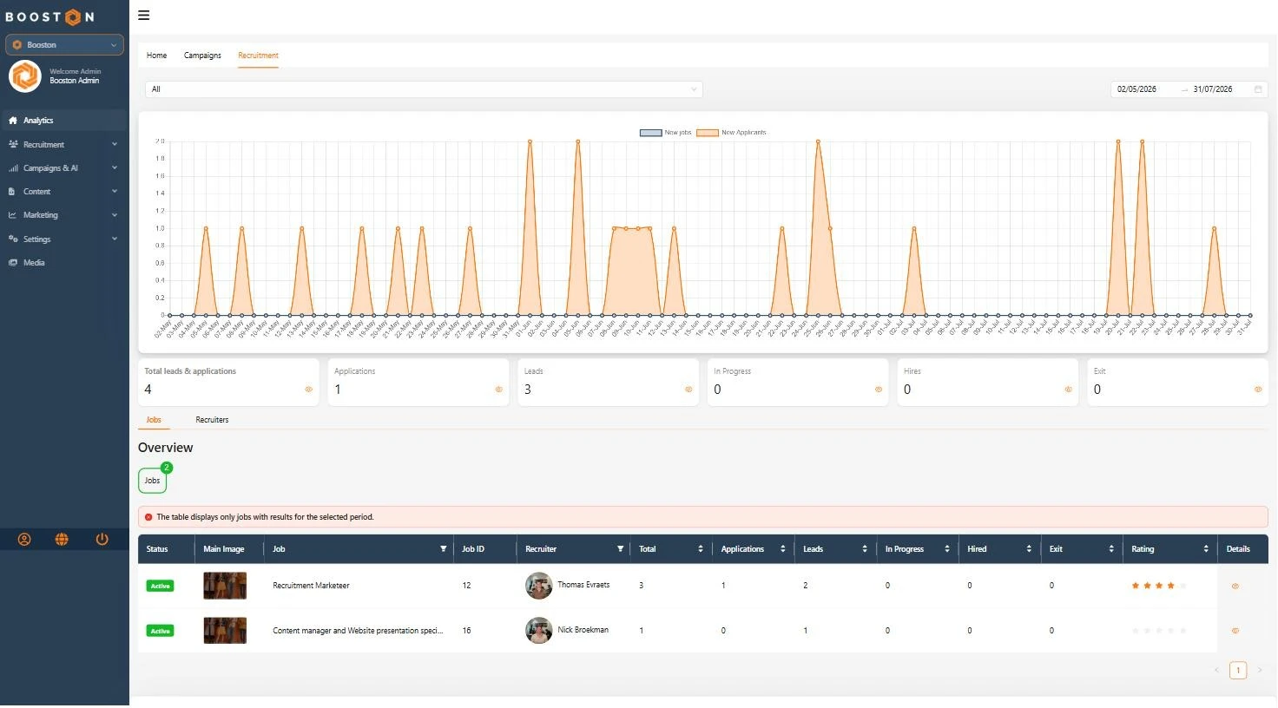1278x708 pixels.
Task: Click the previous page arrow
Action: (x=1216, y=671)
